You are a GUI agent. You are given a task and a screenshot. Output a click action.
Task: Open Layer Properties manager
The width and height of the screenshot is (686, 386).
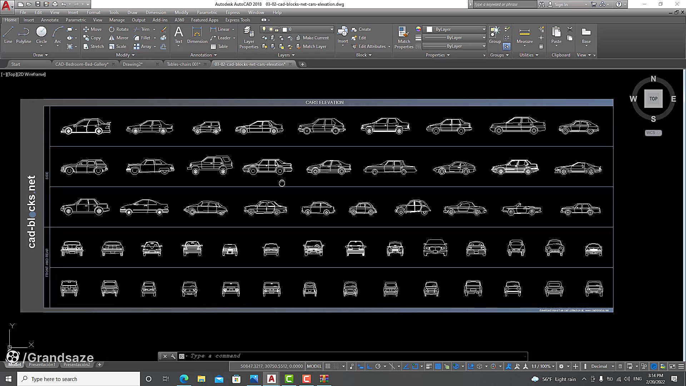[x=249, y=38]
